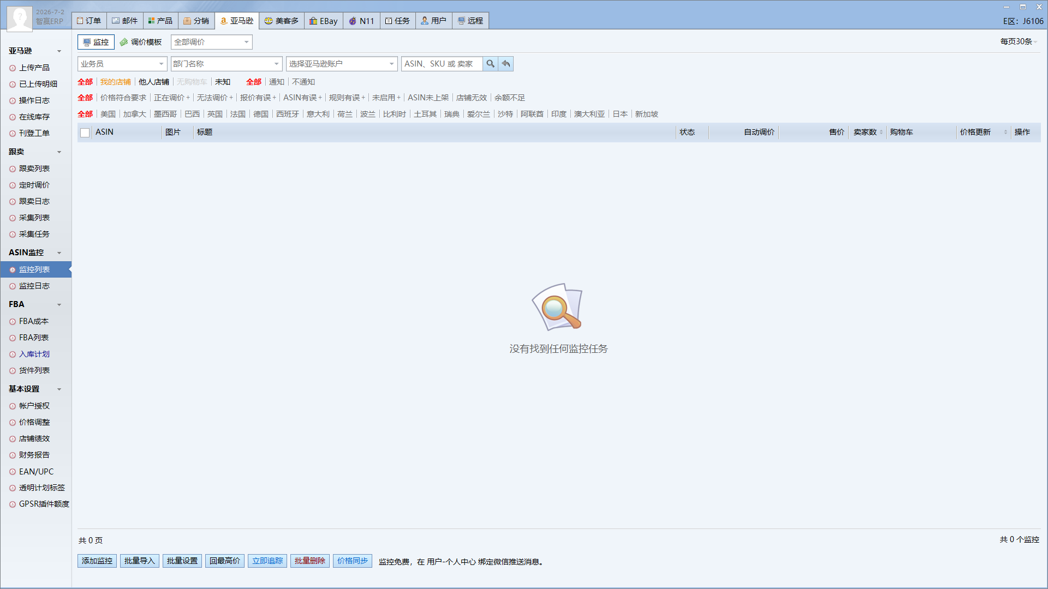
Task: Click the 价格同步 button
Action: 353,561
